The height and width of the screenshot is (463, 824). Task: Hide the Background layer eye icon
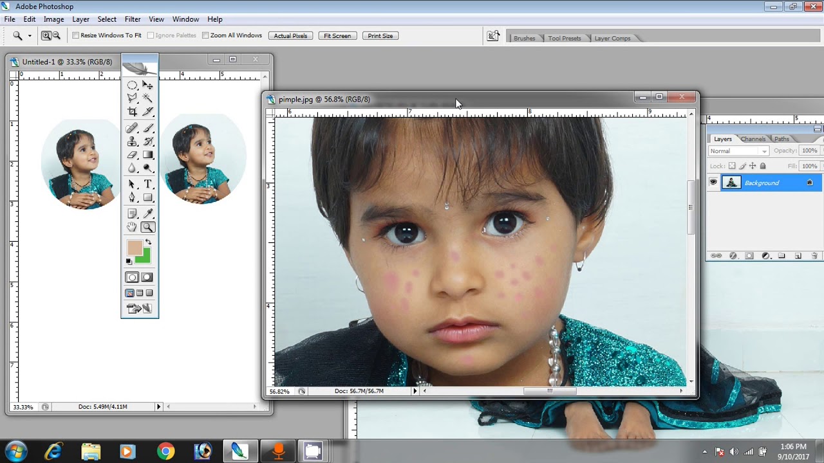coord(713,183)
